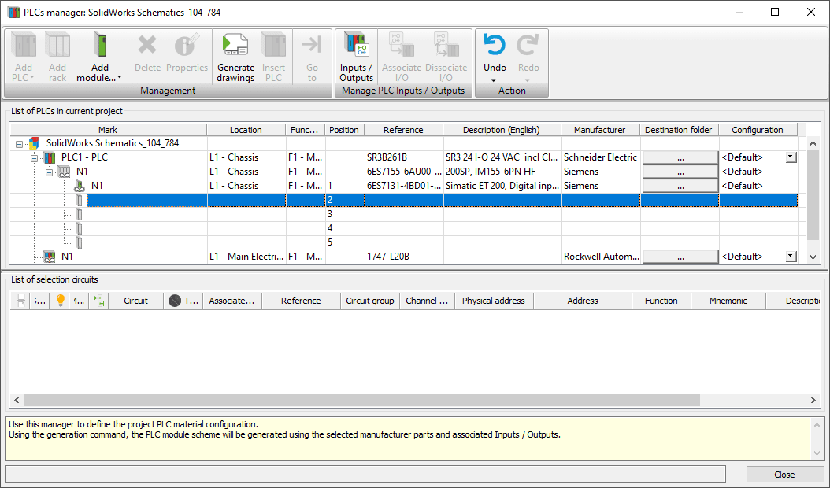Viewport: 830px width, 488px height.
Task: Collapse the N1 rack node
Action: (50, 172)
